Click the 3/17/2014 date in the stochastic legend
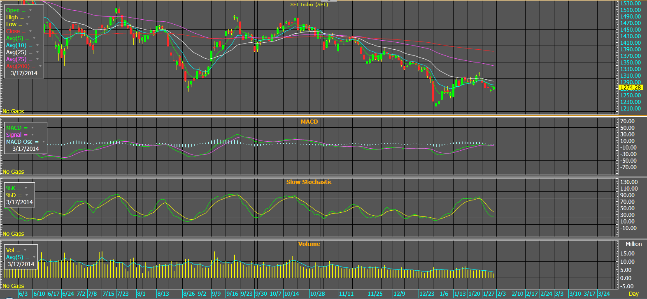647x299 pixels. click(x=19, y=202)
